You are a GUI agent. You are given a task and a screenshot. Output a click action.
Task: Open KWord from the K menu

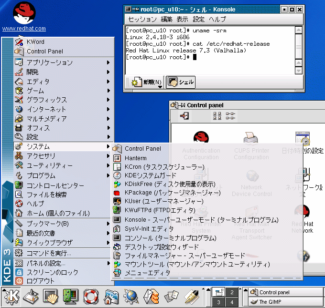[64, 42]
